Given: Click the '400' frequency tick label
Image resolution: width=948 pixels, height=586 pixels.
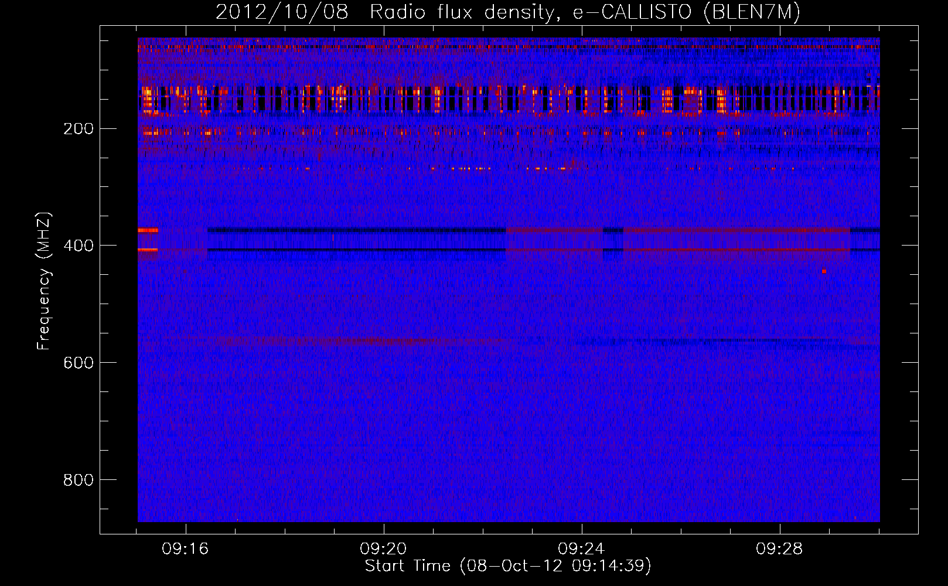Looking at the screenshot, I should (x=78, y=246).
